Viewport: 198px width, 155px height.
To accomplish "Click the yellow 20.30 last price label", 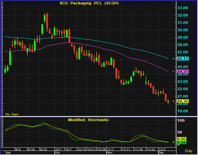I will click(183, 101).
